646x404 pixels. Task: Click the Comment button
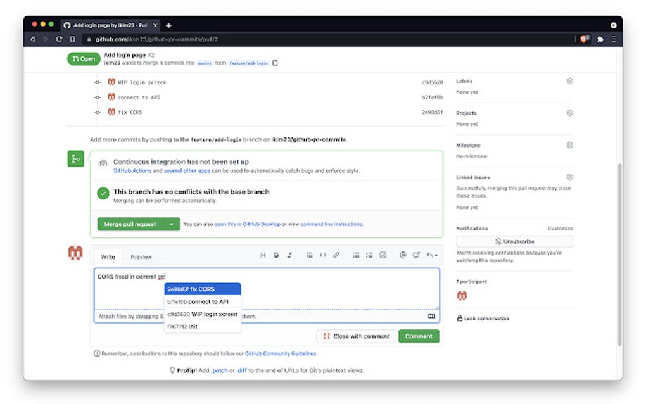coord(419,336)
